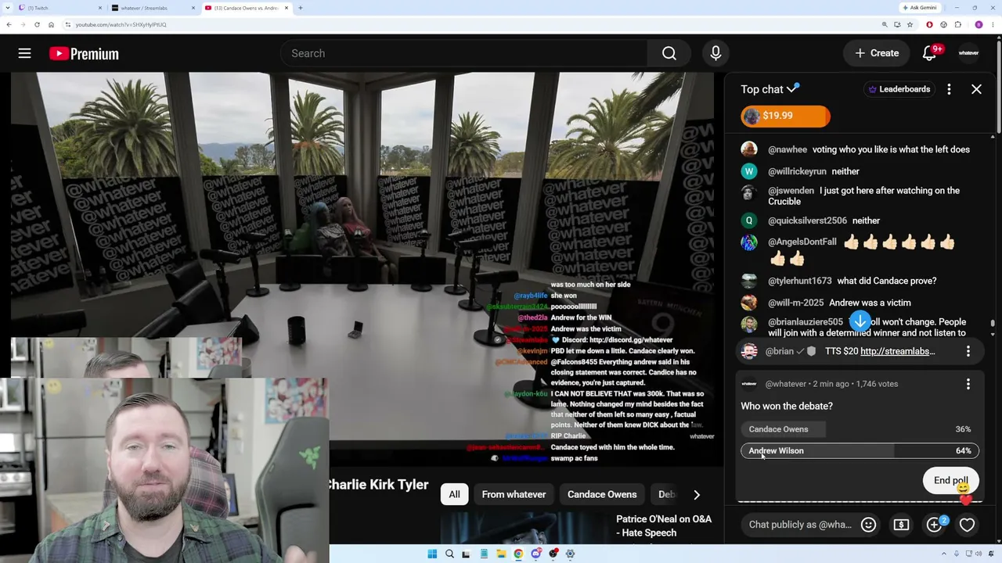The height and width of the screenshot is (563, 1002).
Task: Open the YouTube guide hamburger menu
Action: [x=25, y=53]
